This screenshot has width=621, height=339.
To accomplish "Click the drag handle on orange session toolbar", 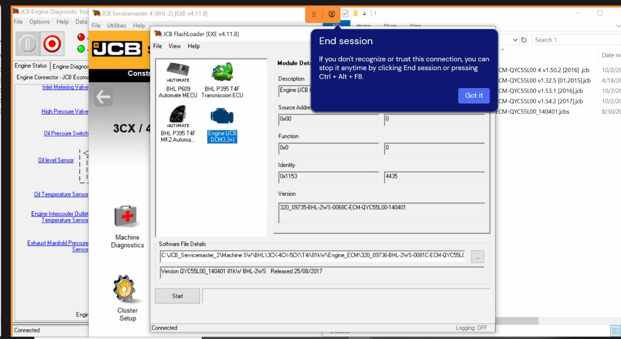I will pos(314,14).
